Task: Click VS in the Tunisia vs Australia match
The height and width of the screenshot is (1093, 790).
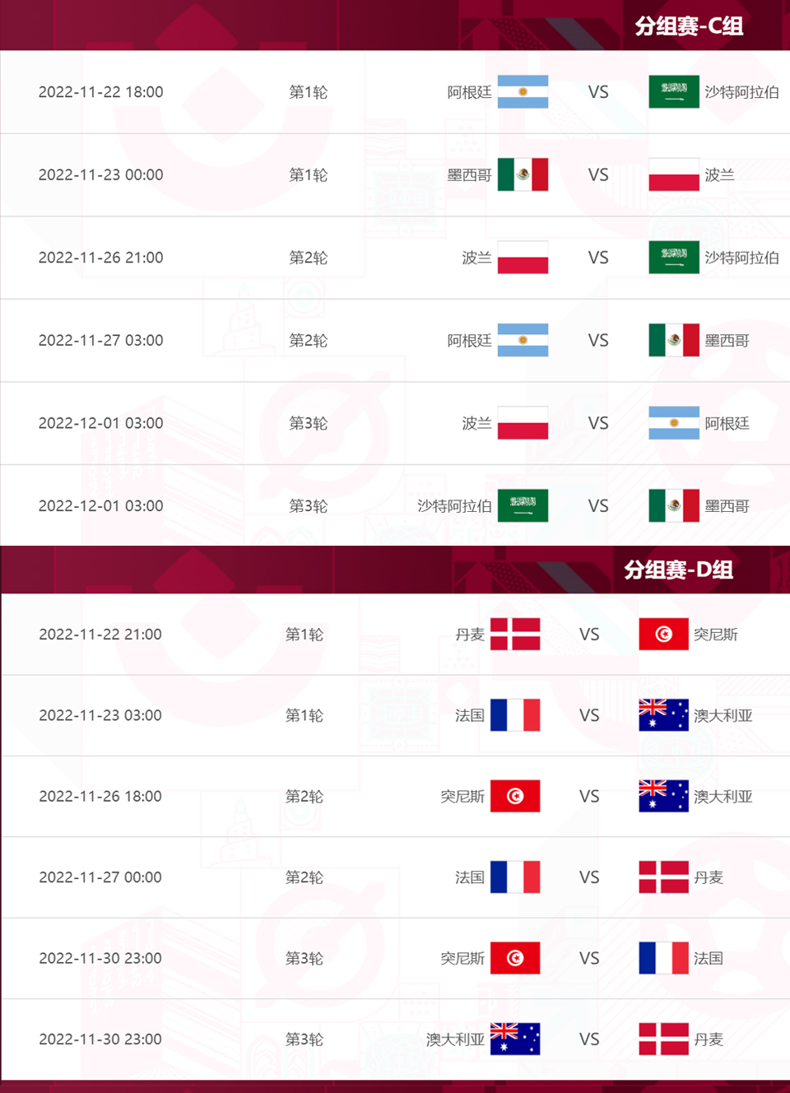Action: (589, 797)
